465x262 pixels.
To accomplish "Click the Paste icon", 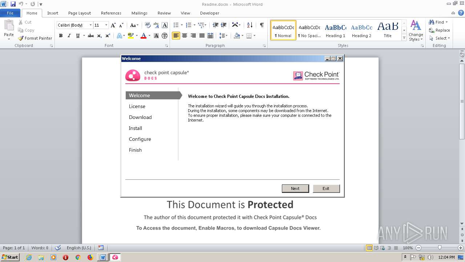I will pyautogui.click(x=9, y=26).
